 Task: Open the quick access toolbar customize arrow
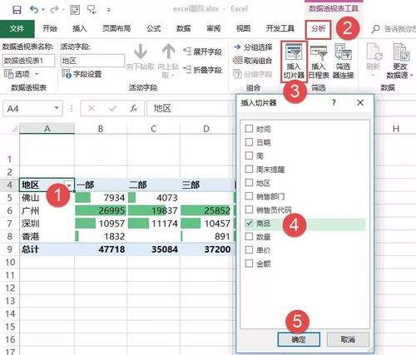click(109, 10)
